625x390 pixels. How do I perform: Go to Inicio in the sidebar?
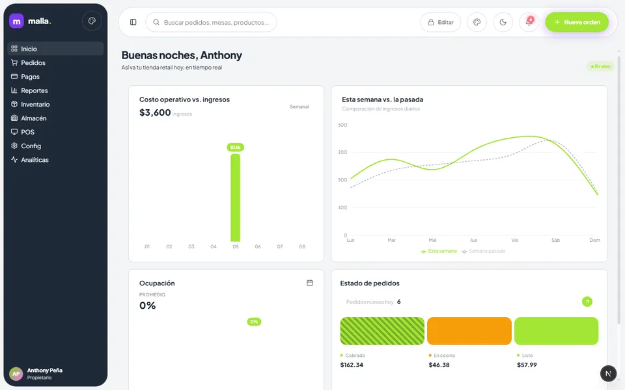point(55,49)
